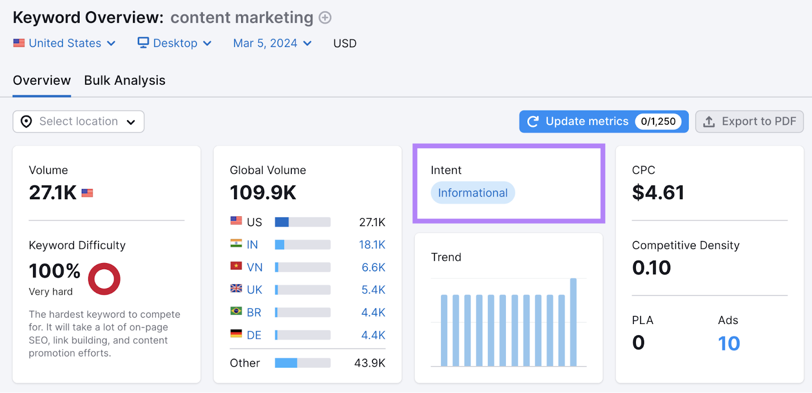
Task: Open the Select location dropdown
Action: [79, 122]
